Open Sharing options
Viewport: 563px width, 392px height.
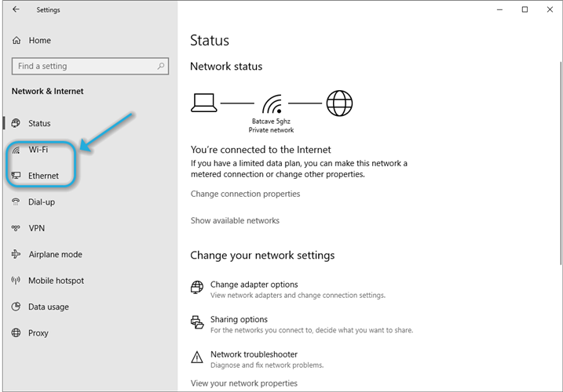239,319
